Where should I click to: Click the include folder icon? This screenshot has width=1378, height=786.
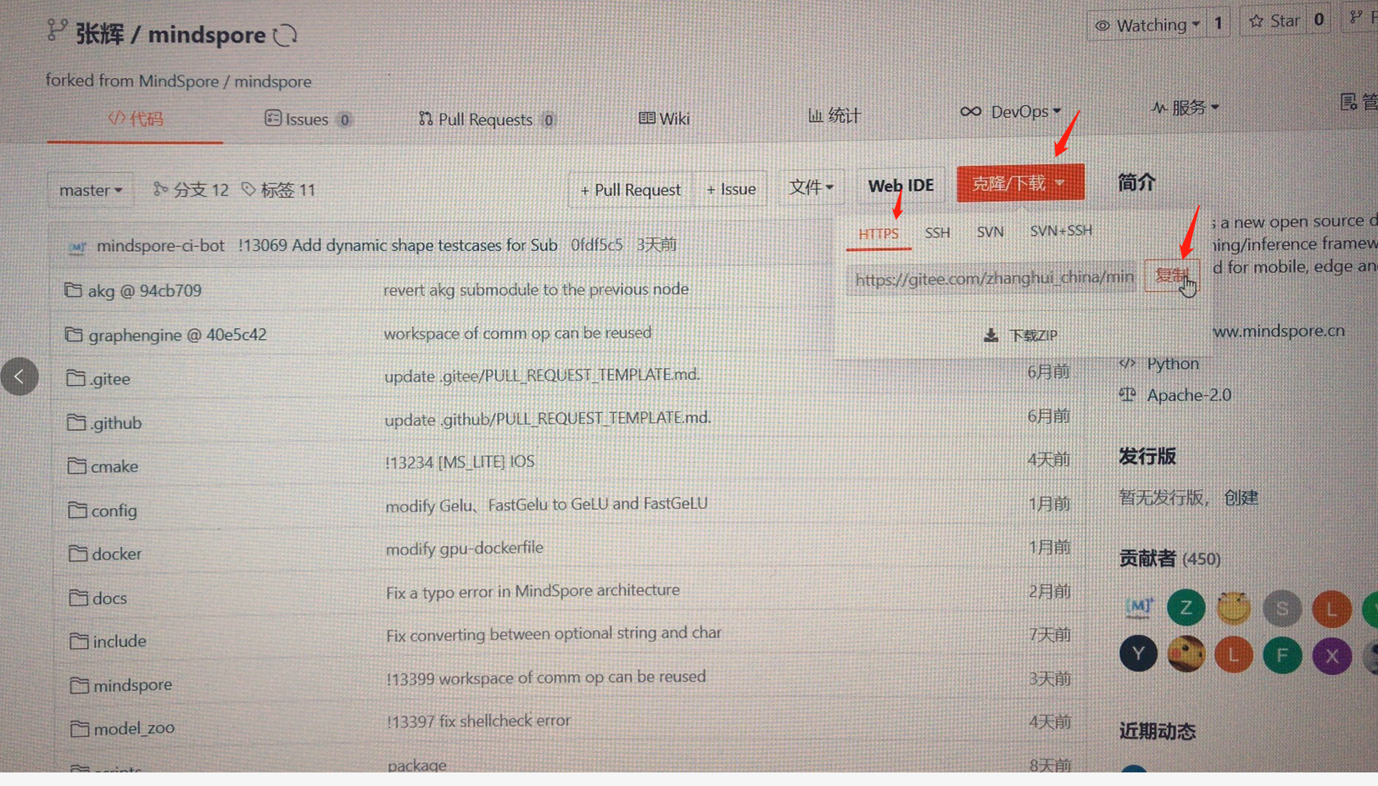79,641
